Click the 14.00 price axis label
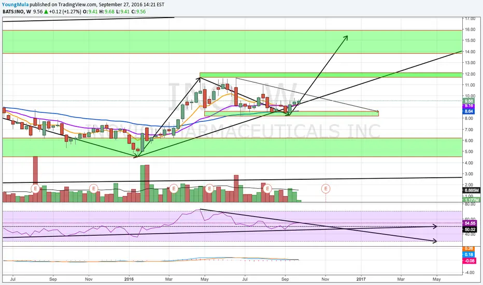Image resolution: width=483 pixels, height=285 pixels. point(470,52)
